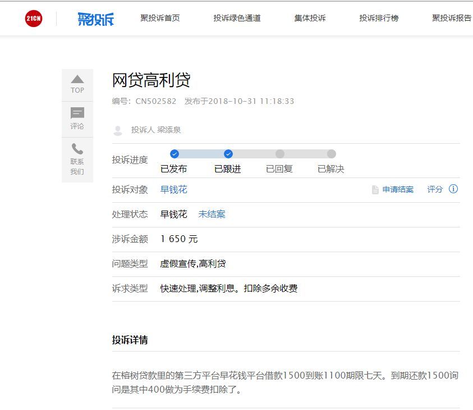Click the grey 已解决 progress dot
Screen dimensions: 473x410
332,153
